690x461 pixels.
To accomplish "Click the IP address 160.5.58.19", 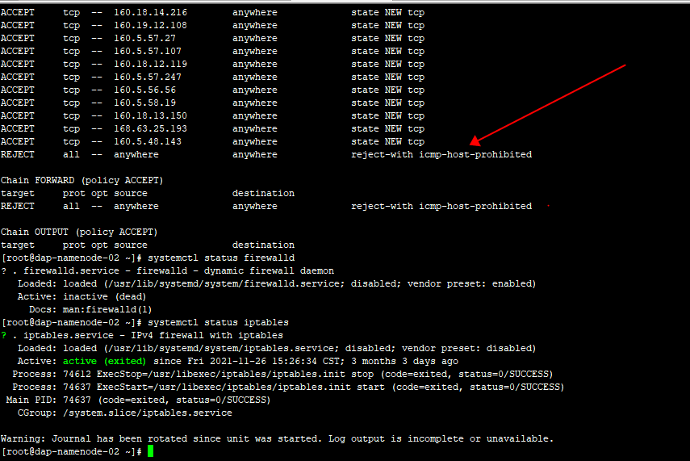I will click(144, 103).
